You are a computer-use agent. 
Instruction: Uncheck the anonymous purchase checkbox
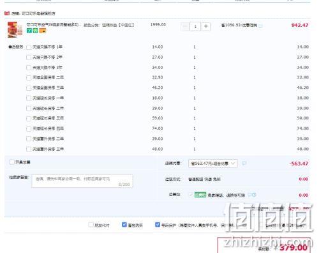124,225
